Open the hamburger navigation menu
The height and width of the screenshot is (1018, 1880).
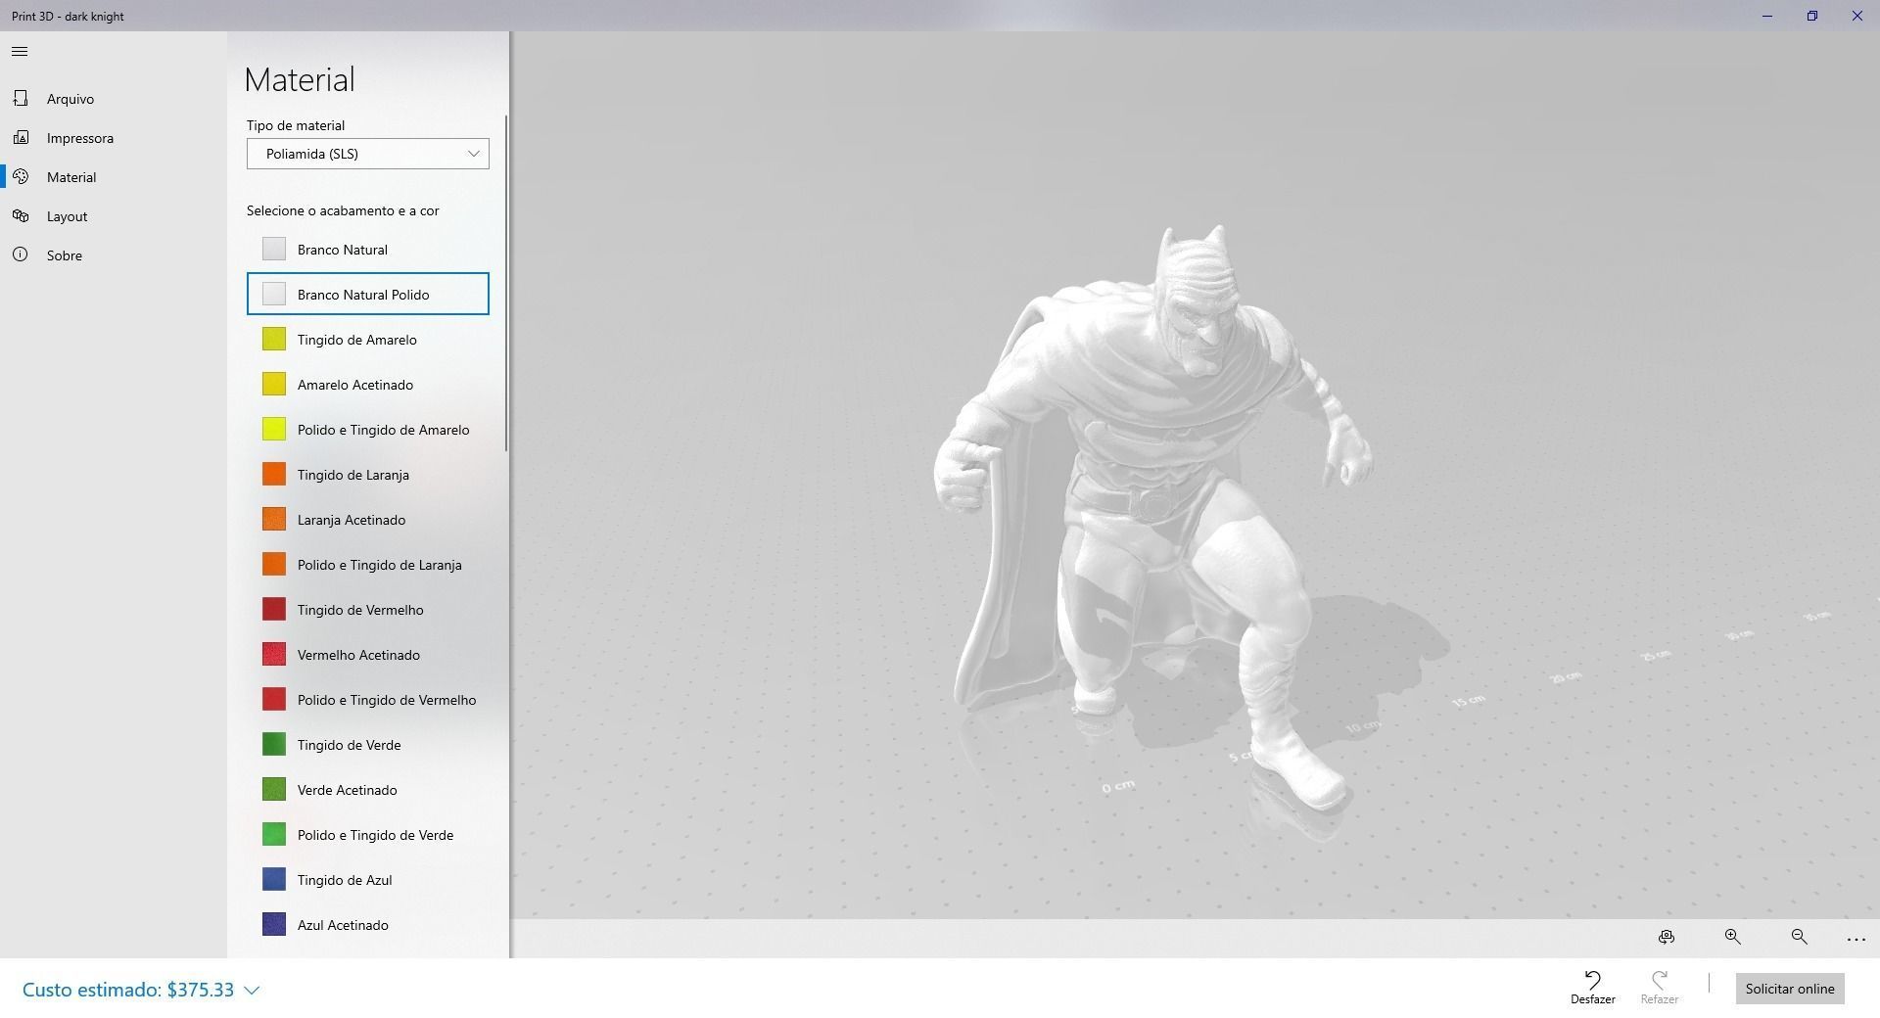tap(20, 52)
